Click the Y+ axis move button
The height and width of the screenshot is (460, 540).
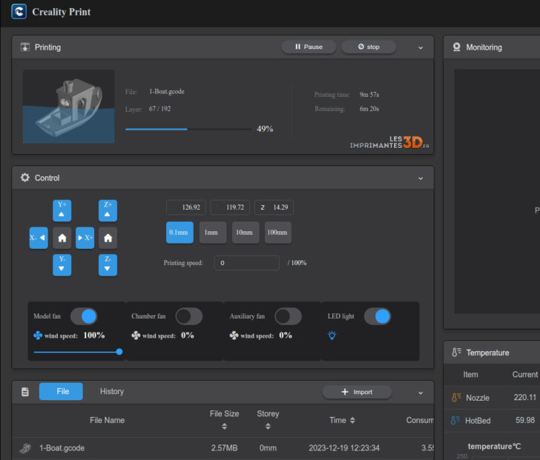(62, 210)
